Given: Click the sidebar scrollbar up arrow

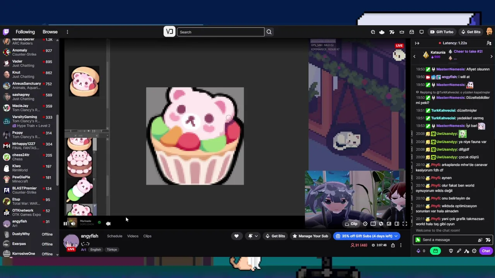Looking at the screenshot, I should coord(58,40).
